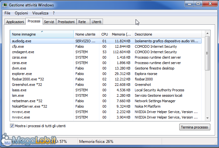Click the Task Manager title bar icon
The height and width of the screenshot is (148, 219).
[x=5, y=5]
